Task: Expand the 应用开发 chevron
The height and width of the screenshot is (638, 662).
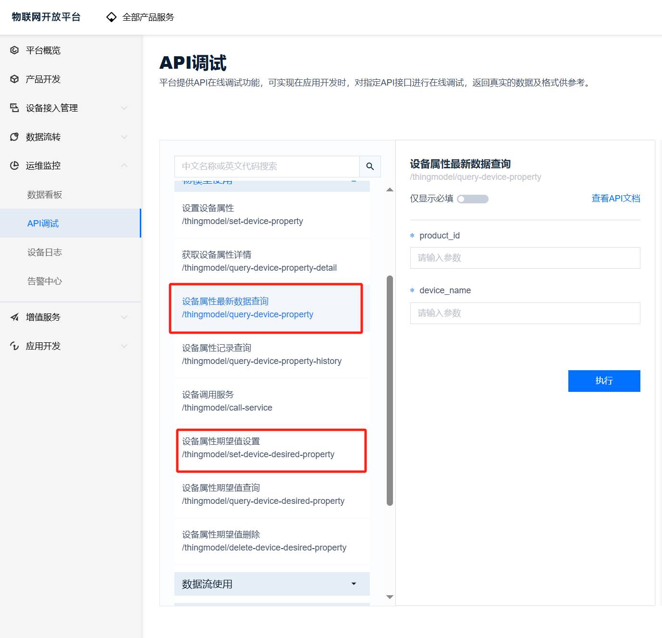Action: tap(124, 346)
